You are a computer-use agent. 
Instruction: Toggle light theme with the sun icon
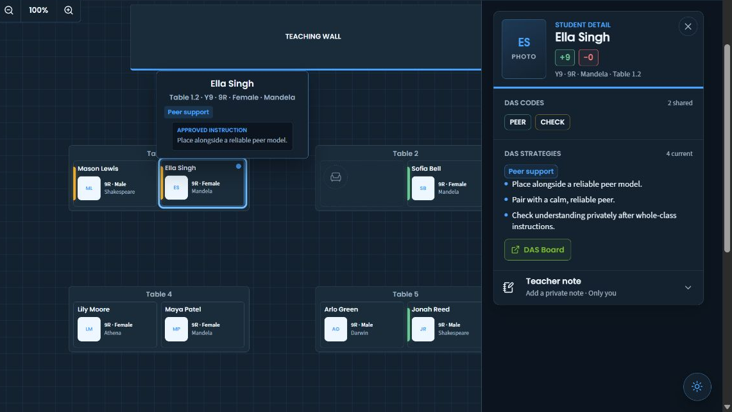pyautogui.click(x=697, y=386)
